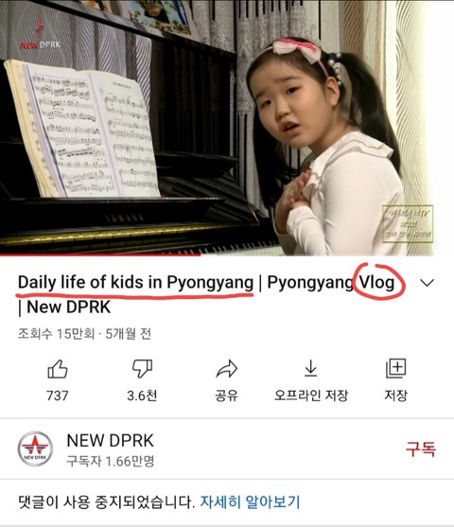454x527 pixels.
Task: Tap the 오프라인 저장 label
Action: point(311,395)
